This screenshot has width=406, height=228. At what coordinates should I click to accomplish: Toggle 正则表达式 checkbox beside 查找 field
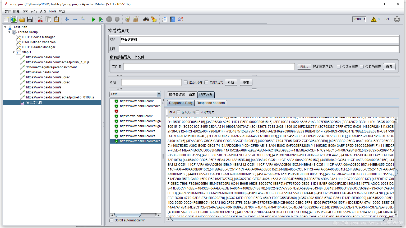point(206,82)
